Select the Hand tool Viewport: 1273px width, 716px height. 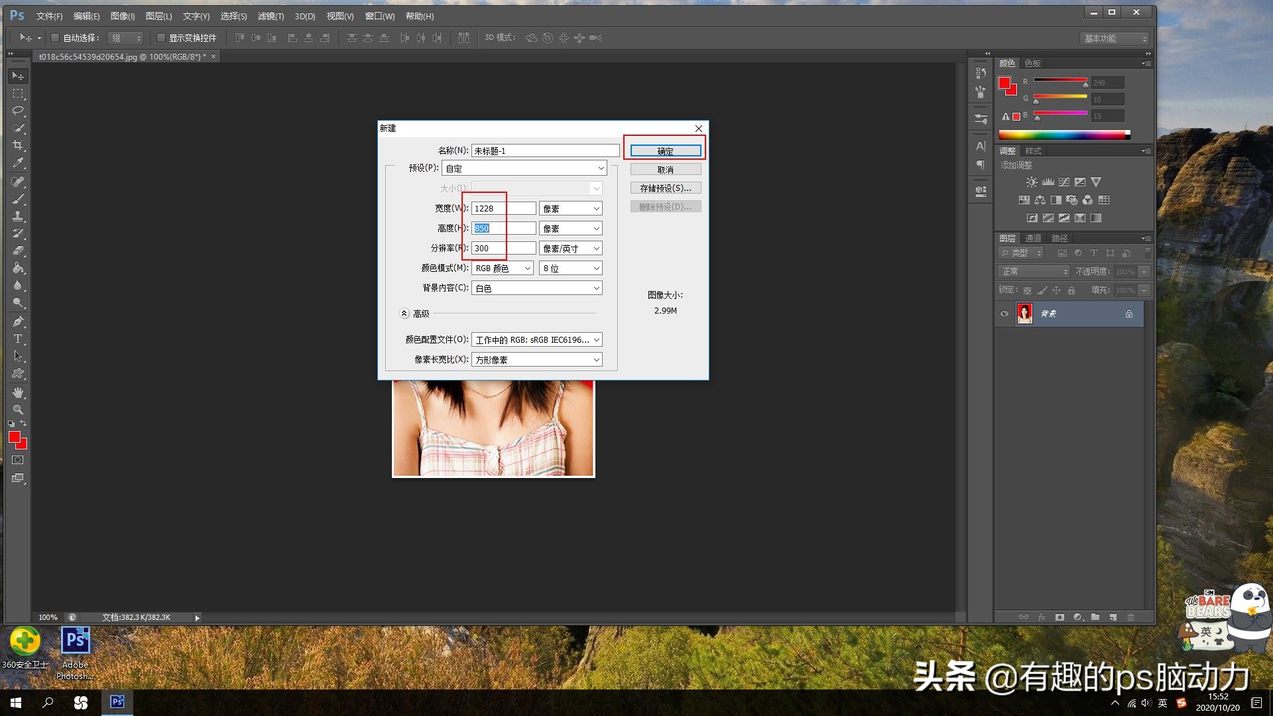point(18,392)
